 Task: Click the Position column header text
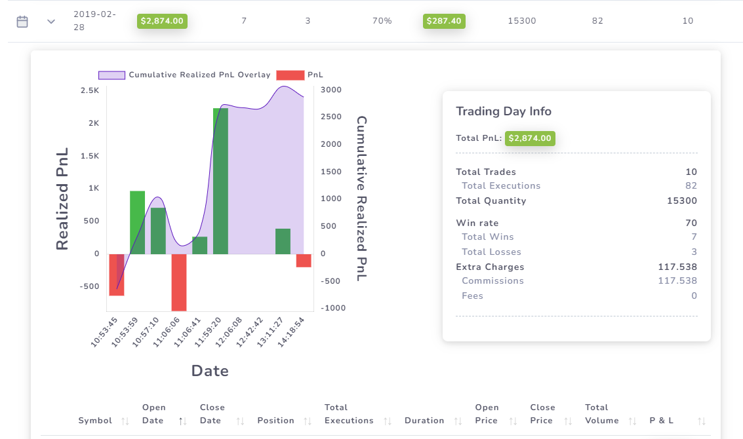point(276,421)
